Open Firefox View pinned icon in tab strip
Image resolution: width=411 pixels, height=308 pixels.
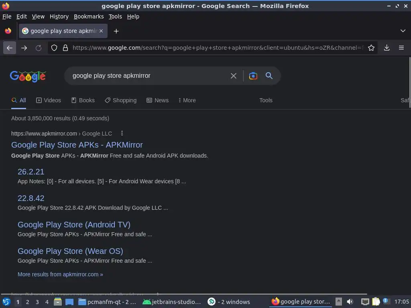point(8,31)
